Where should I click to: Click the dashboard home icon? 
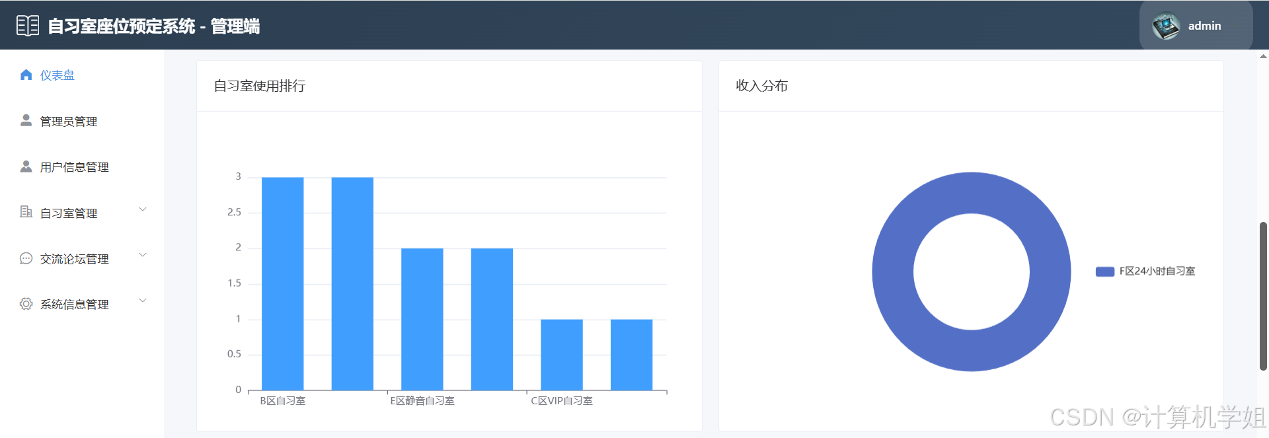tap(26, 75)
